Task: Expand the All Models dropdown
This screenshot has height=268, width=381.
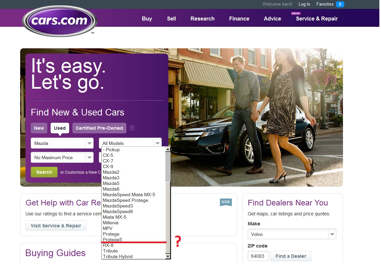Action: point(130,143)
